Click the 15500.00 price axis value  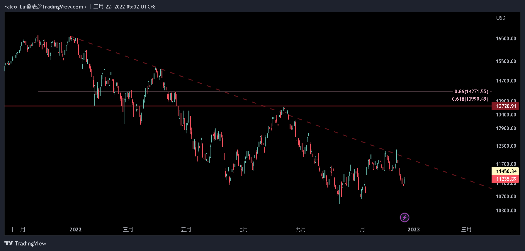[506, 61]
